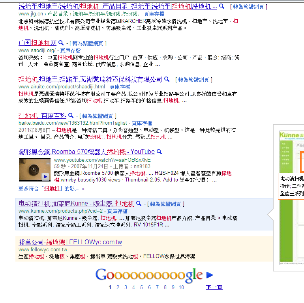Open cached page for www.jlg.cn result

[x=154, y=14]
